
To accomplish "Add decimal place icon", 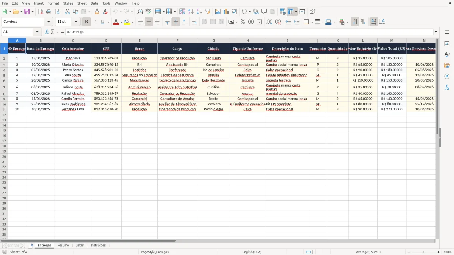I will pos(269,22).
